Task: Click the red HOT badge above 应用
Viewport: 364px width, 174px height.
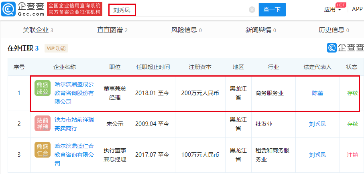Action: 341,5
